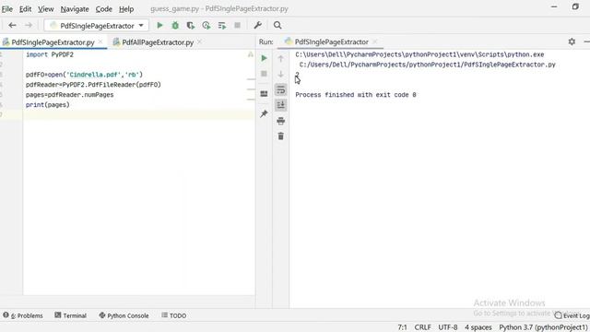Restore down the PyCharm window
This screenshot has width=590, height=332.
click(x=575, y=6)
